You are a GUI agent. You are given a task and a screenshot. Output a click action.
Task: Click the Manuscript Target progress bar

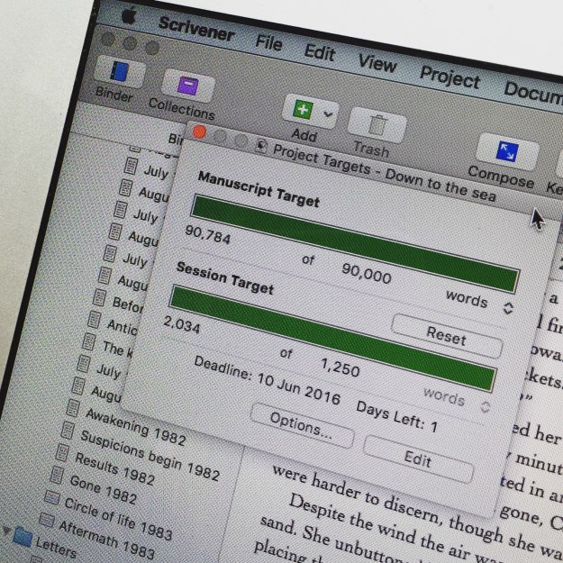(354, 242)
